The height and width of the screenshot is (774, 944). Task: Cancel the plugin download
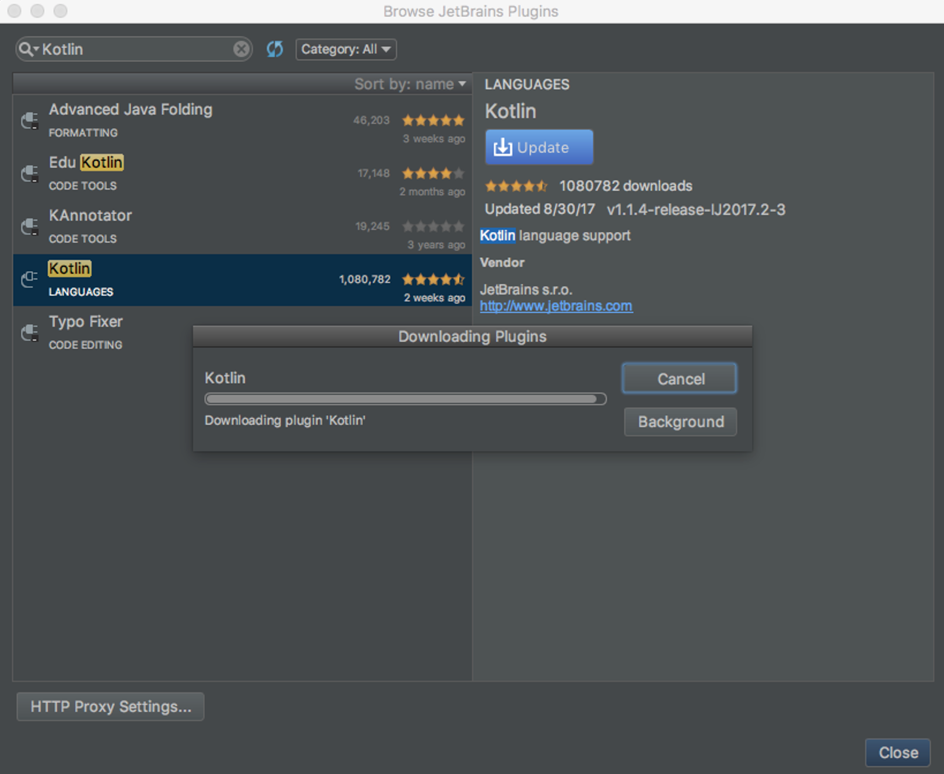680,379
